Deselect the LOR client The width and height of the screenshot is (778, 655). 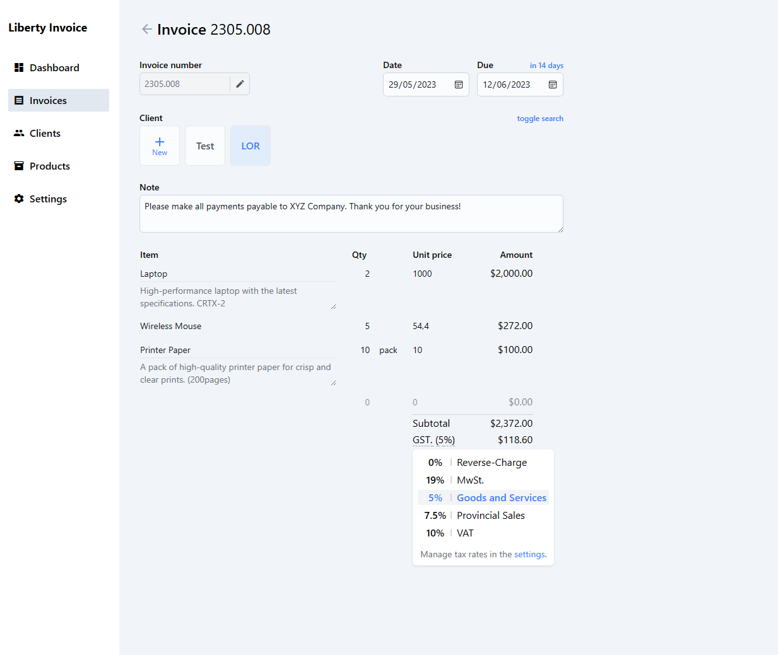point(250,146)
